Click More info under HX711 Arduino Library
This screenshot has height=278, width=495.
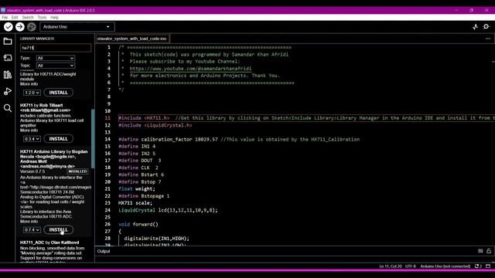pos(29,222)
